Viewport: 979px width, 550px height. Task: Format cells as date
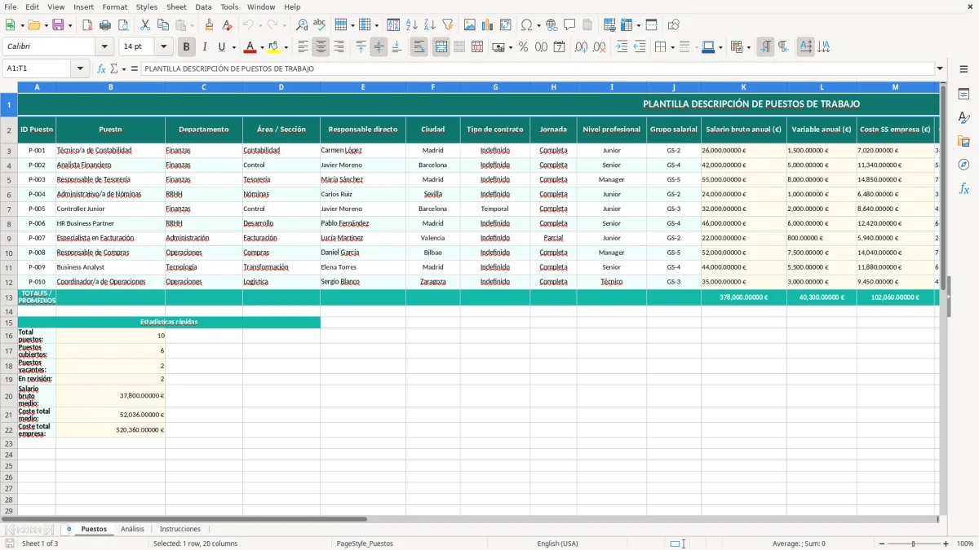pyautogui.click(x=559, y=47)
